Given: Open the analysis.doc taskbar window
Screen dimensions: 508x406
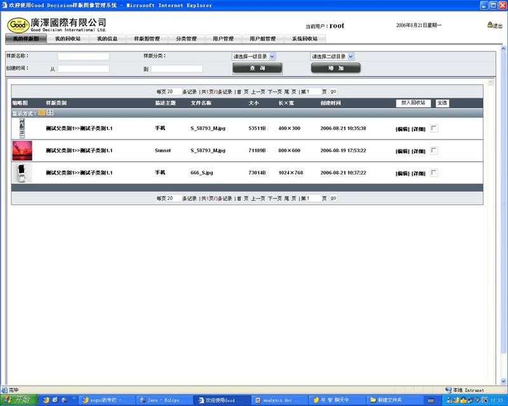Looking at the screenshot, I should 279,400.
